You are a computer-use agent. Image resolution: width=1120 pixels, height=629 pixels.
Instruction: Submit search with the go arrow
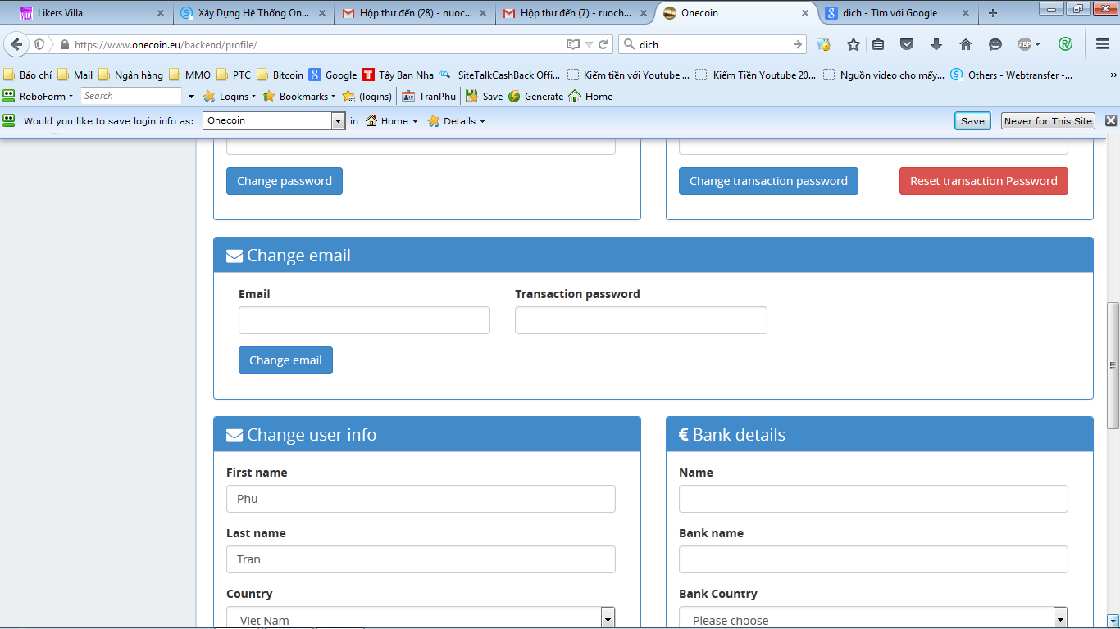coord(797,44)
